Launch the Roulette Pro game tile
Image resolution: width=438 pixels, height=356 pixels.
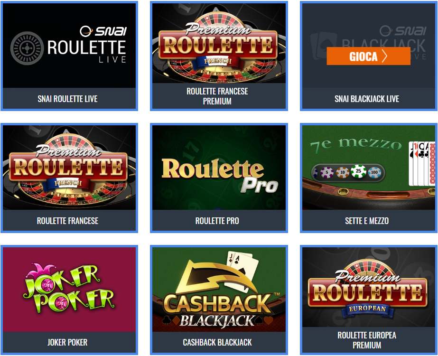219,168
